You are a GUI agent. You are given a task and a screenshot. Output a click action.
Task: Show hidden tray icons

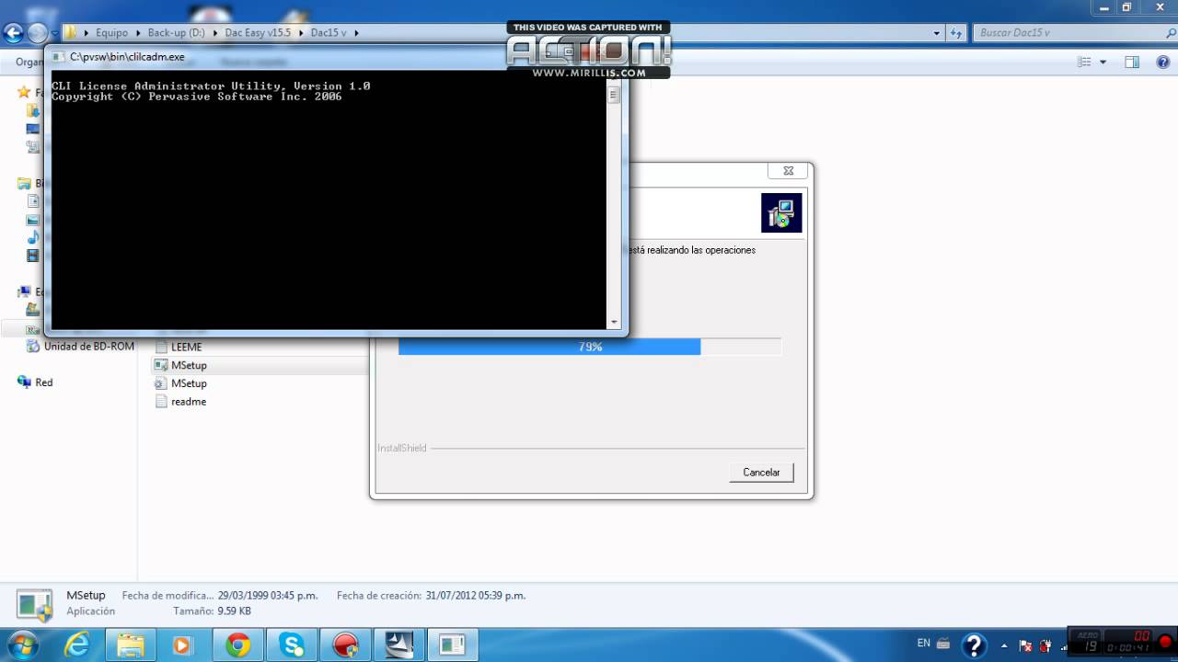[1004, 645]
